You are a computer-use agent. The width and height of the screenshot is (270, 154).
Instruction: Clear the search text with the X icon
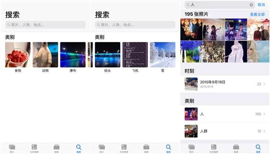[251, 5]
